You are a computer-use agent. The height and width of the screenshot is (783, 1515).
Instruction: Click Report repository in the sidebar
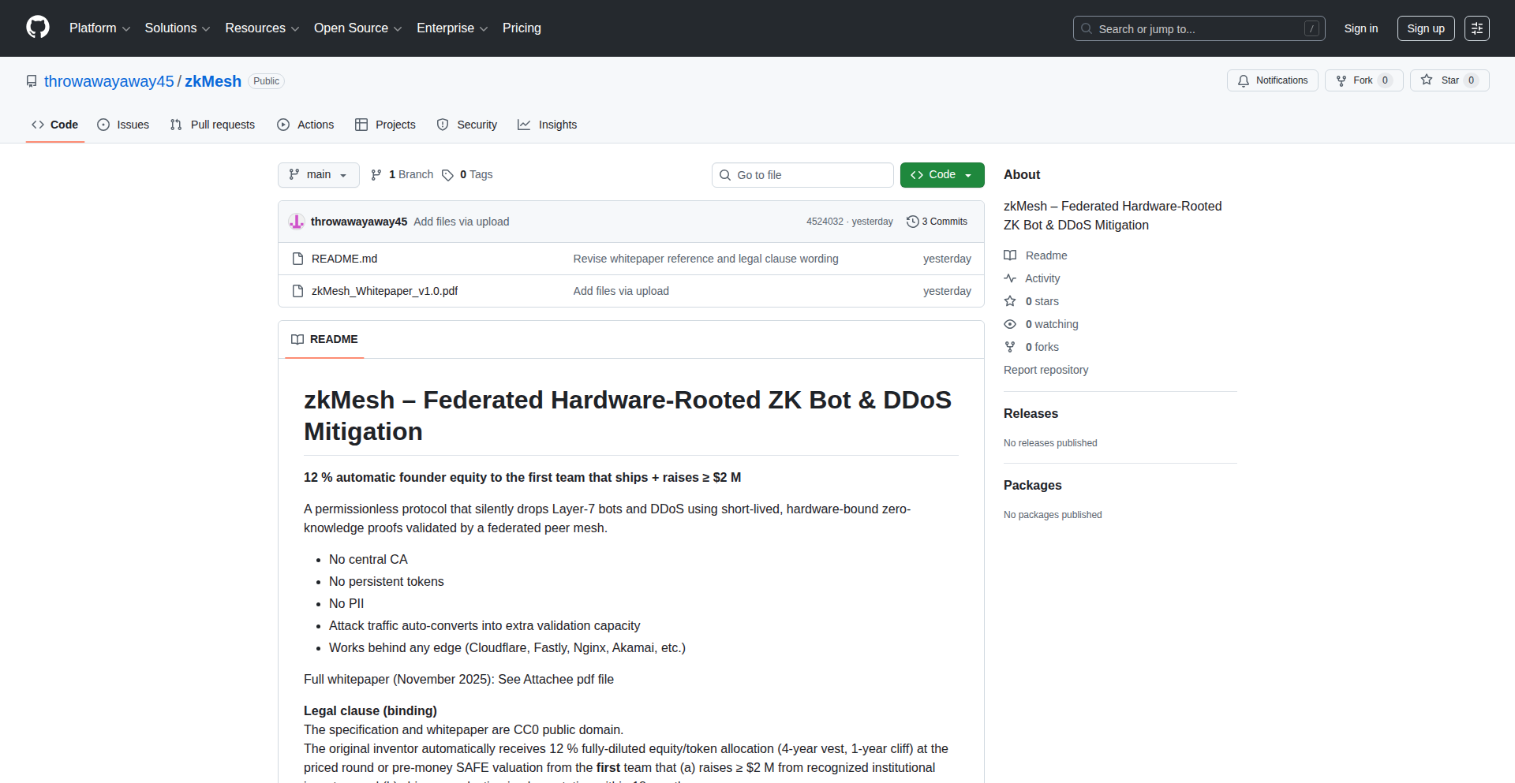[x=1046, y=370]
